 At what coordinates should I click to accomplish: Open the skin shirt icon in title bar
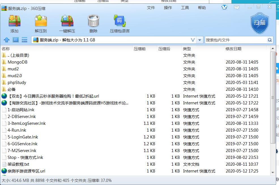tap(225, 7)
